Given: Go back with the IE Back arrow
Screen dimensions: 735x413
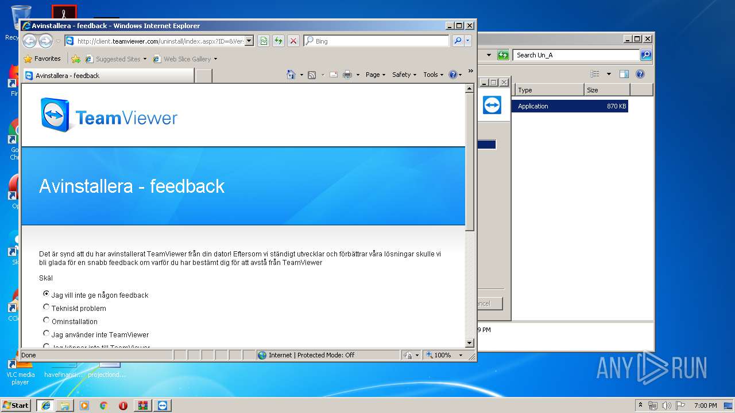Looking at the screenshot, I should [29, 41].
